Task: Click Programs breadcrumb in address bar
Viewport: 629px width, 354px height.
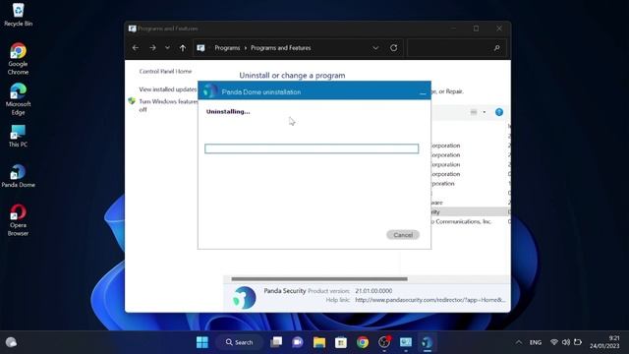Action: (227, 48)
